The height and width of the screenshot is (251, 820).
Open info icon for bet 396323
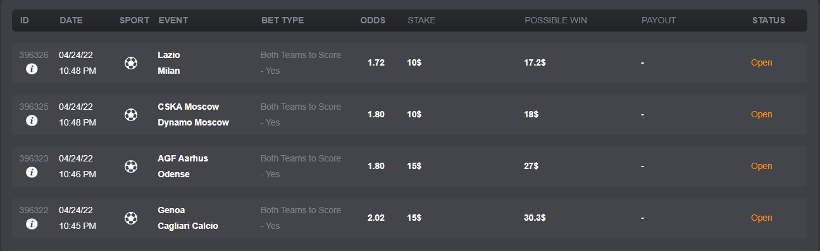click(32, 172)
